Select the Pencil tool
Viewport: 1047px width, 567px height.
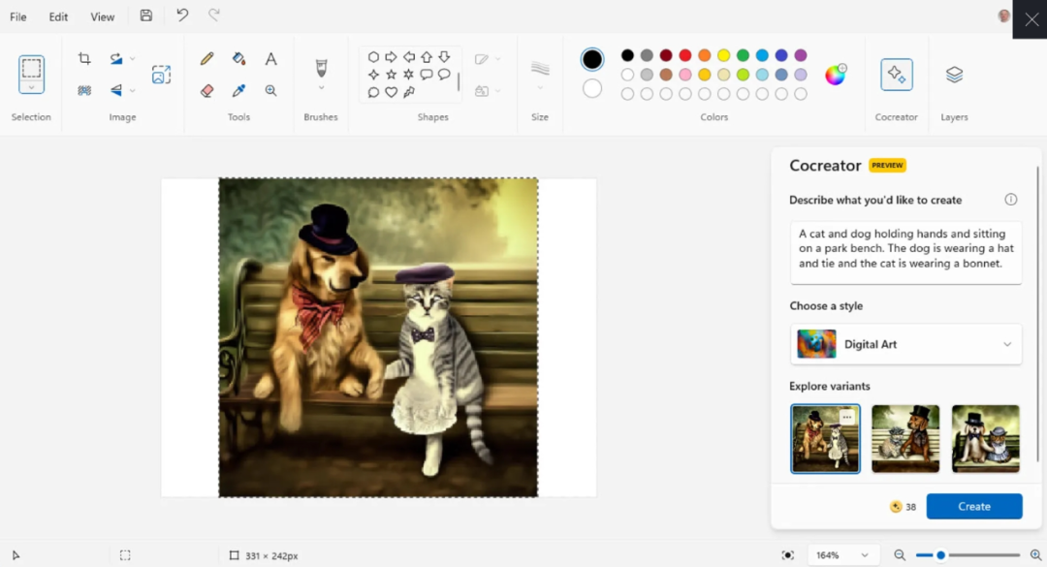click(x=207, y=59)
